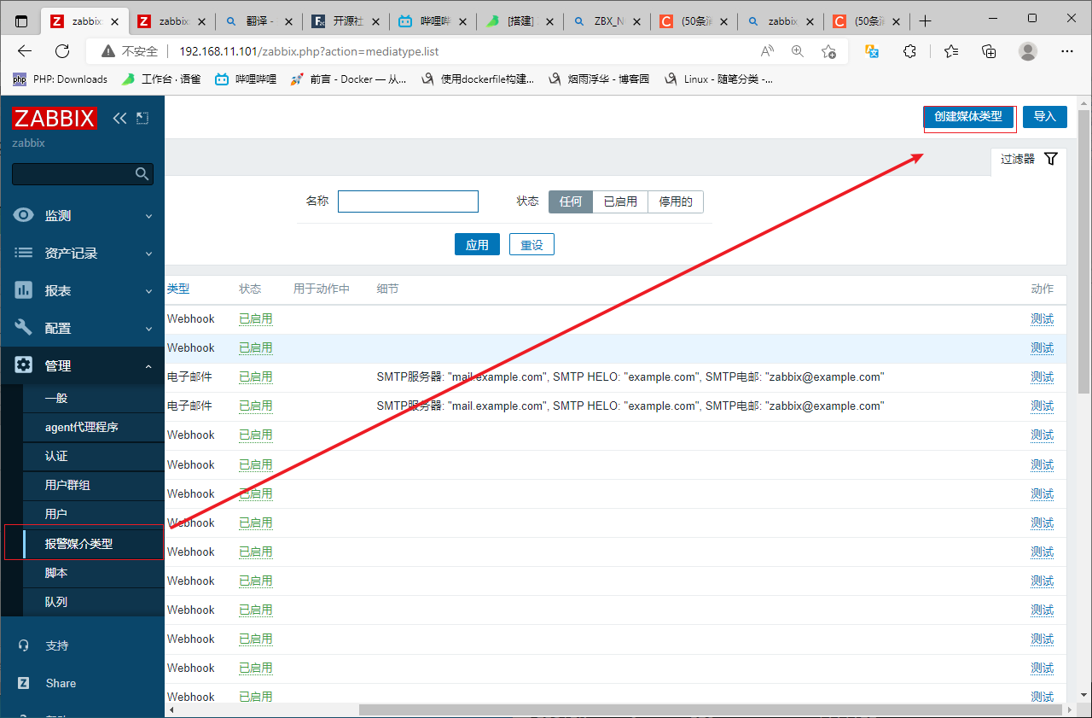Close the 翻译 browser tab
The height and width of the screenshot is (718, 1092).
288,21
